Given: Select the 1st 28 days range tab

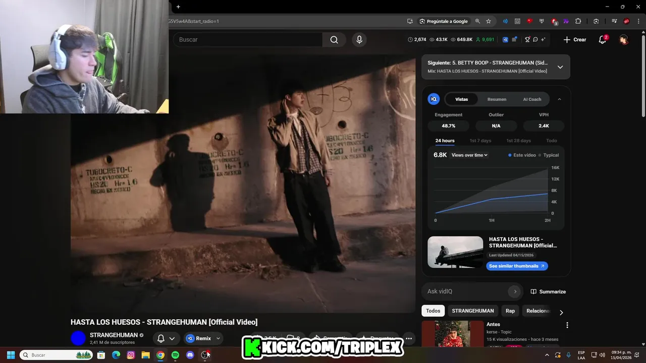Looking at the screenshot, I should point(518,141).
